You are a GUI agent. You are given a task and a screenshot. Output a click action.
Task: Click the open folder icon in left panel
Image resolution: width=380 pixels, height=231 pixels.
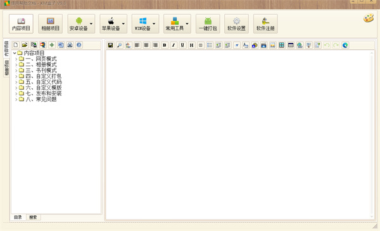click(x=25, y=45)
